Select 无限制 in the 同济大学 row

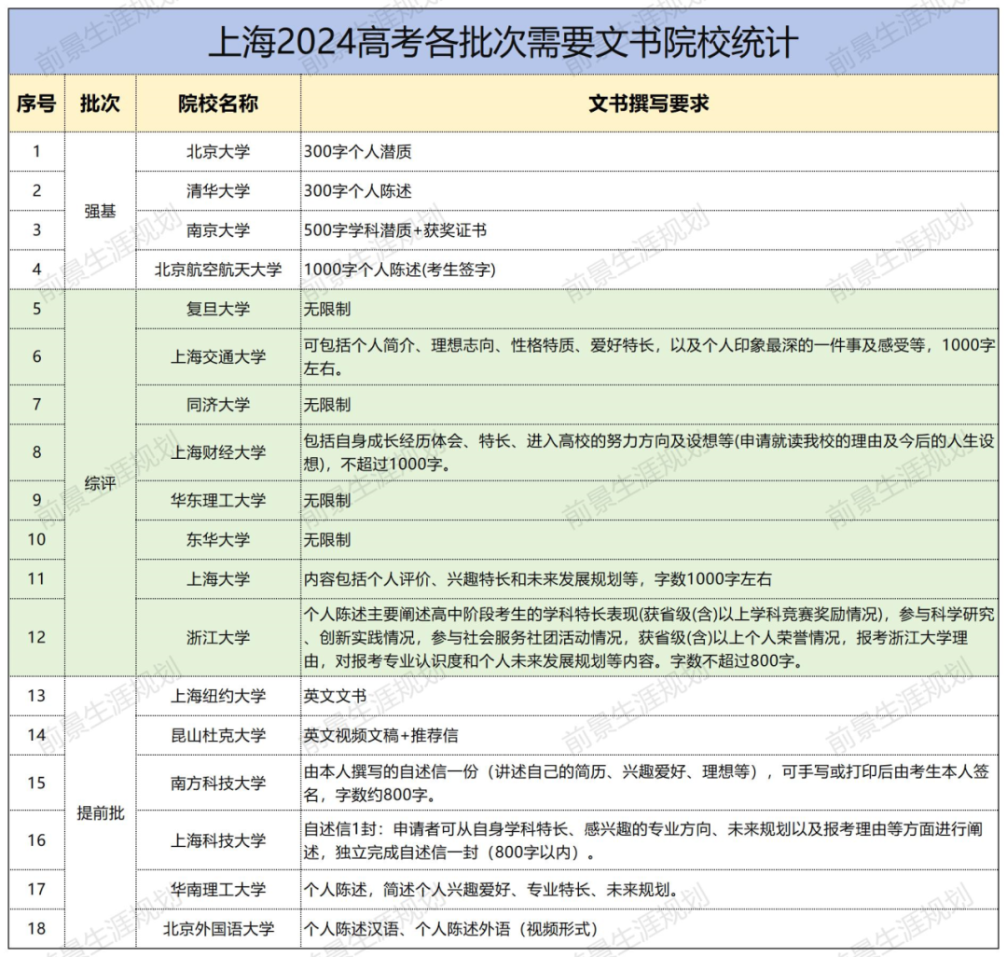pos(327,405)
